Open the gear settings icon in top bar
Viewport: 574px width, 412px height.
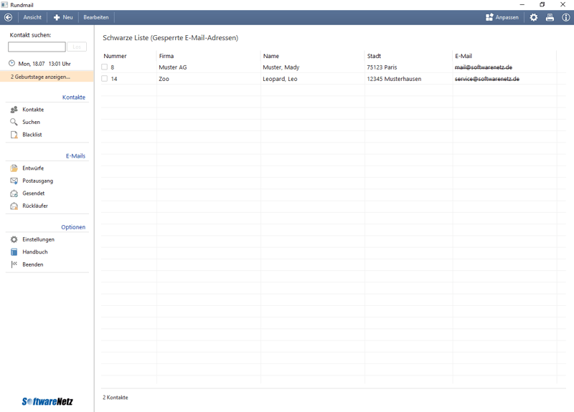[533, 17]
